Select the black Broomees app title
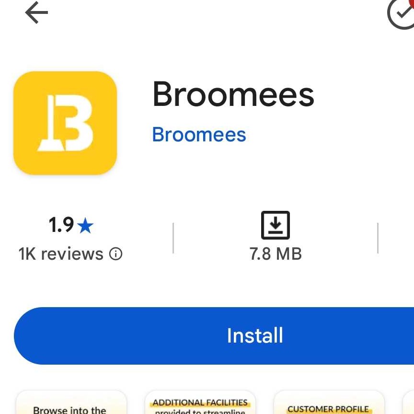Screen dimensions: 414x414 [x=233, y=94]
